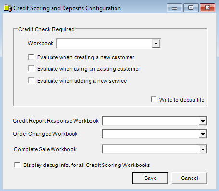Close the Credit Scoring and Deposits window
219x191 pixels.
pos(207,8)
